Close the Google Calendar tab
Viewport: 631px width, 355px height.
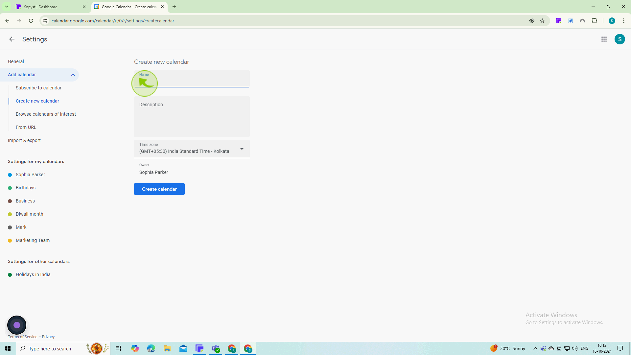pyautogui.click(x=162, y=7)
